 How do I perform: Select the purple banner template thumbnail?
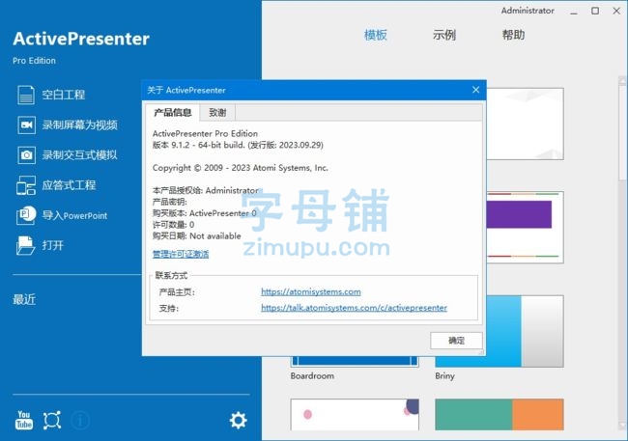click(x=525, y=227)
